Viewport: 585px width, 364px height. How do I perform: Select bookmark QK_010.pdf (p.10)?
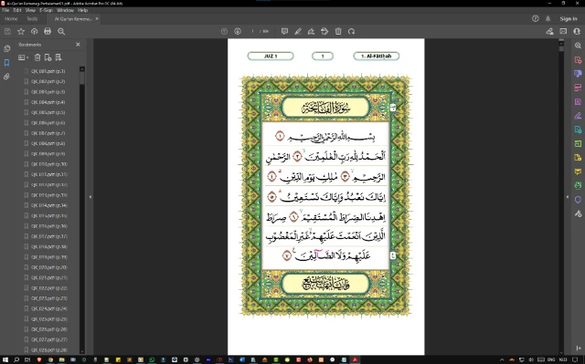pos(49,164)
